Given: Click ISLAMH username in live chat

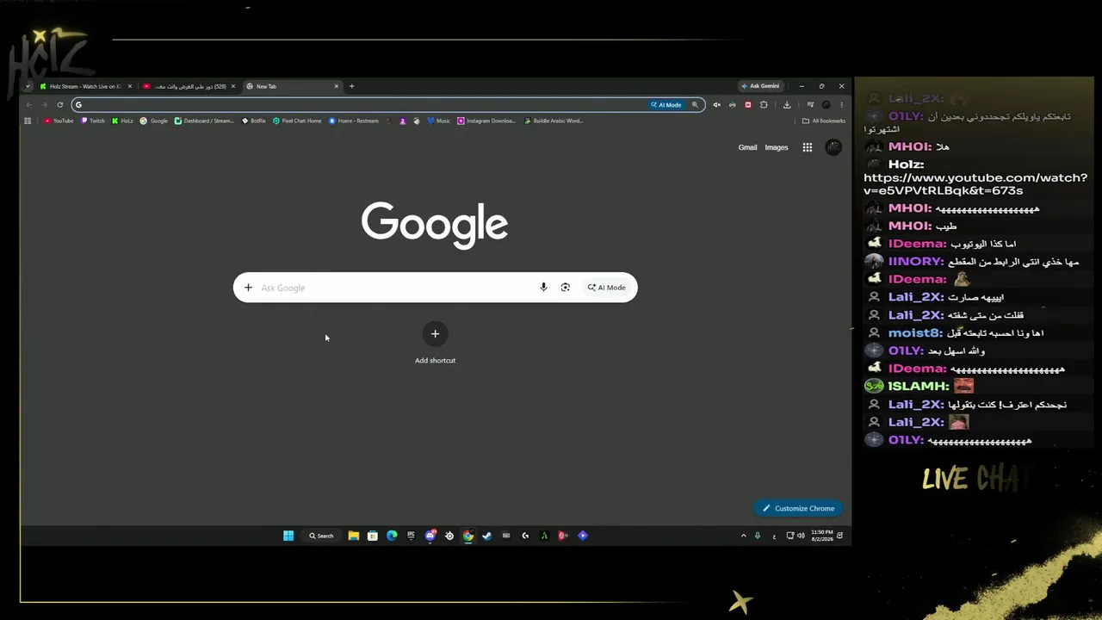Looking at the screenshot, I should point(919,386).
